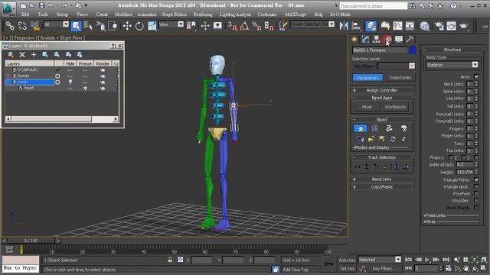Toggle the Arms checkbox
Image resolution: width=490 pixels, height=275 pixels.
coord(476,76)
